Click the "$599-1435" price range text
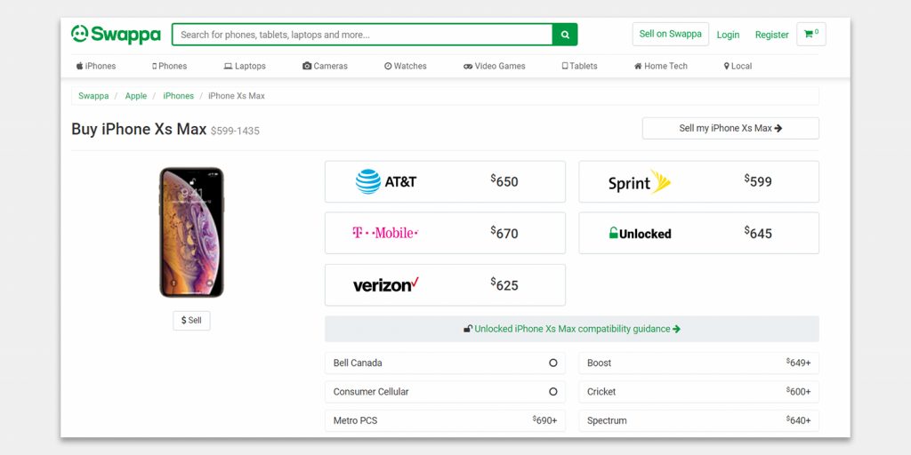Screen dimensions: 911x455 point(235,132)
